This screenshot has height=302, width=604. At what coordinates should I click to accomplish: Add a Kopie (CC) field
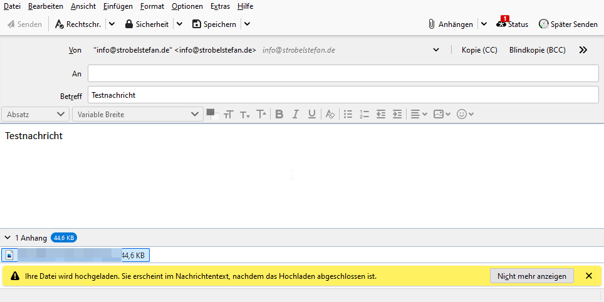479,50
